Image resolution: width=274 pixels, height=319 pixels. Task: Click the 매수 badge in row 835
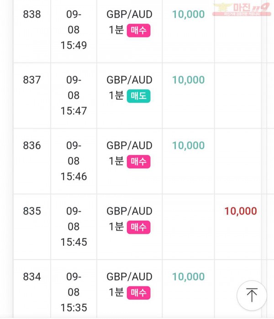139,227
